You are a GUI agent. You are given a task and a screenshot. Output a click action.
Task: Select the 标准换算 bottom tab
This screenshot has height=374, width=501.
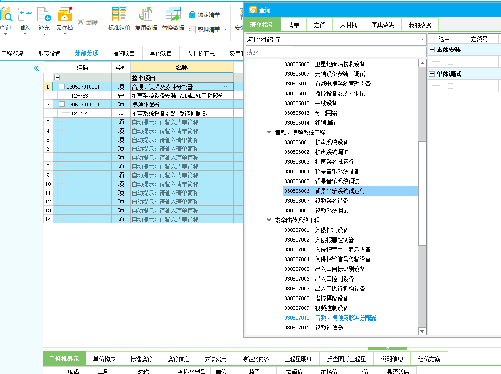(141, 359)
